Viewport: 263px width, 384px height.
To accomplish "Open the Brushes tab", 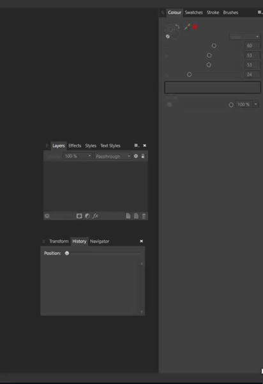I will click(230, 13).
